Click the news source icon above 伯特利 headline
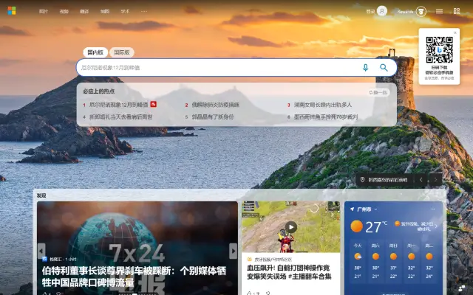The image size is (473, 295). 44,259
